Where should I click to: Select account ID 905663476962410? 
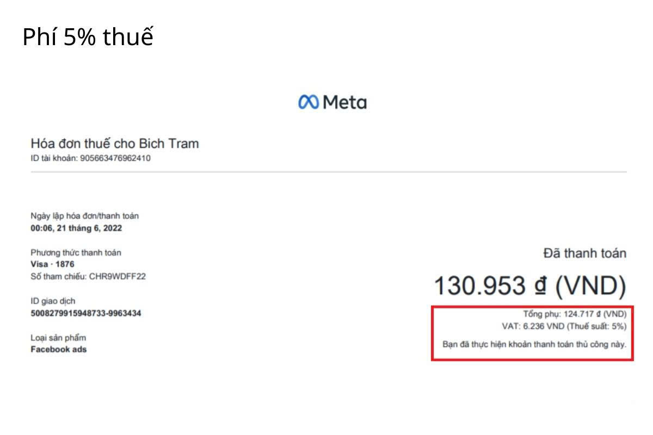click(115, 159)
